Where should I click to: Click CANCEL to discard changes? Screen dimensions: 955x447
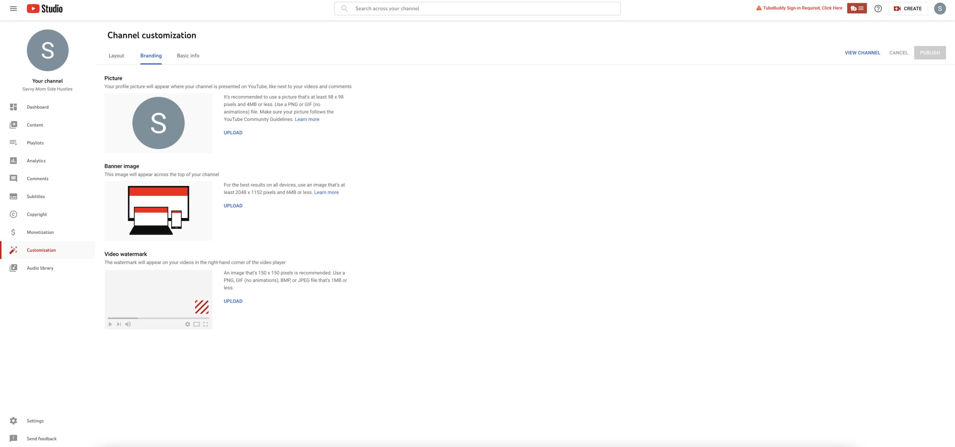898,53
